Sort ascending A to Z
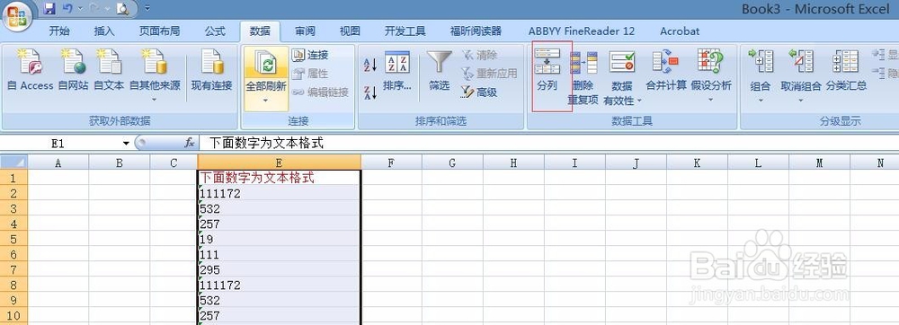899x325 pixels. point(370,65)
